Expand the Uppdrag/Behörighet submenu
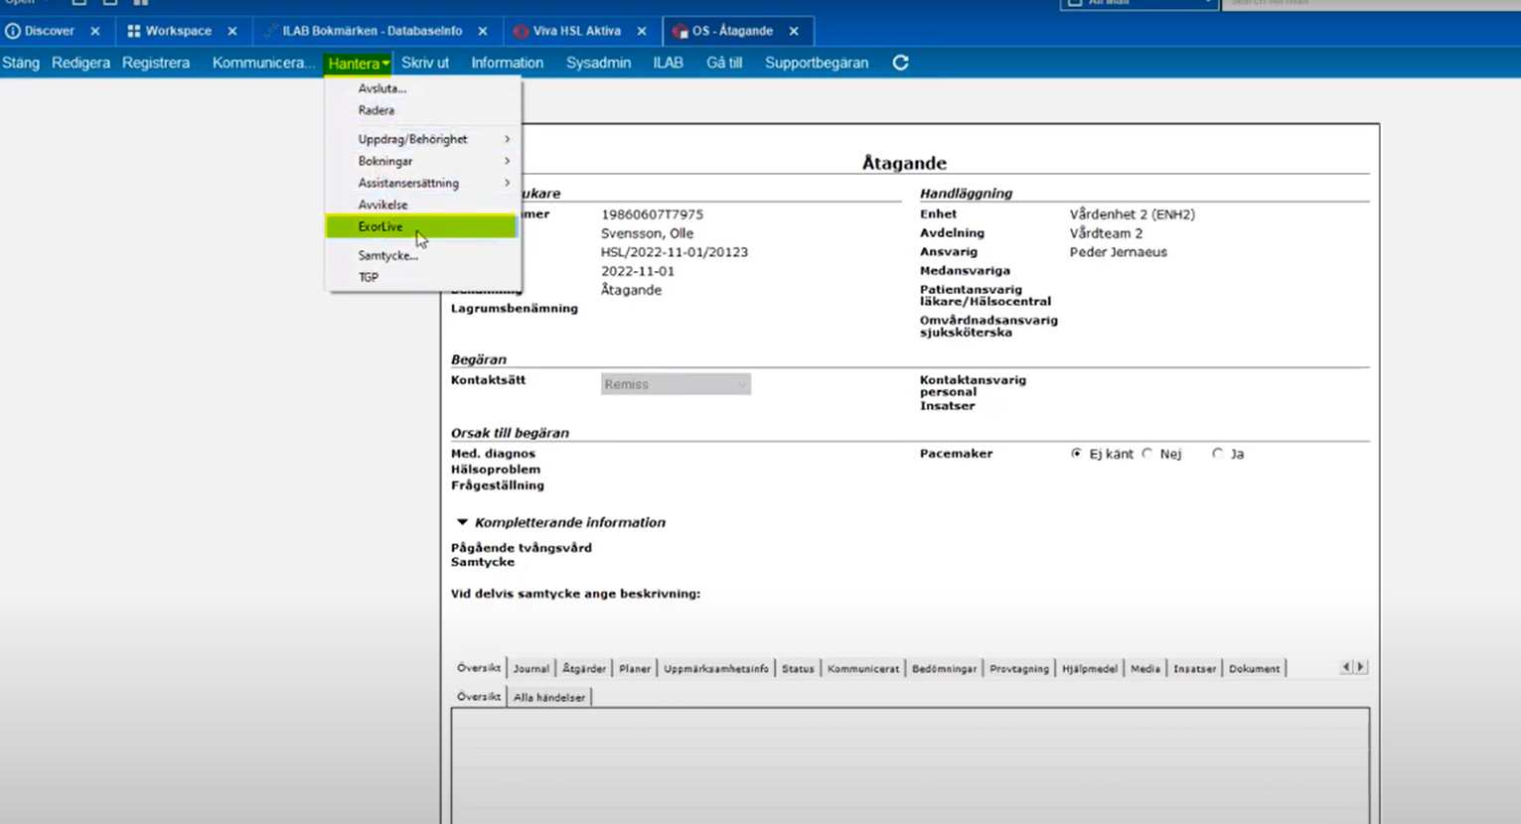1521x824 pixels. pyautogui.click(x=421, y=139)
